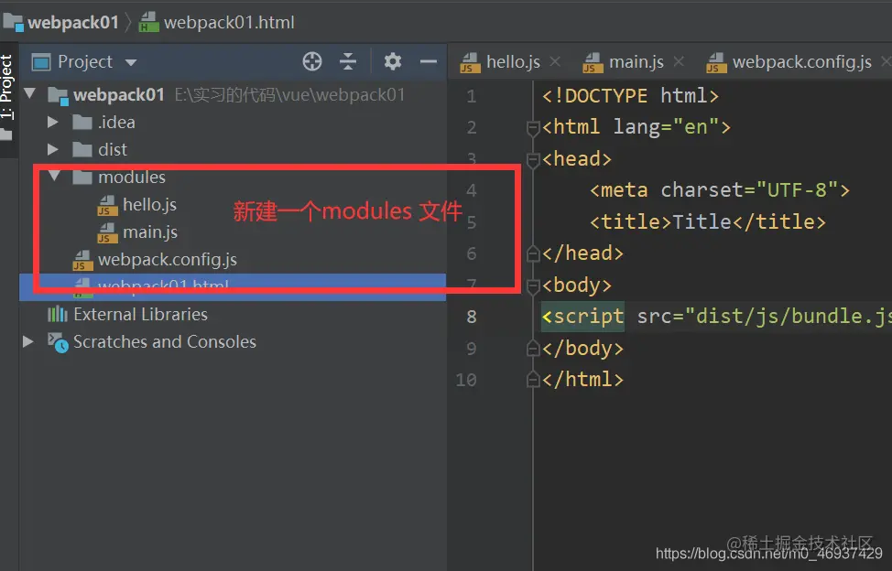Click line number 8 in gutter
892x571 pixels.
pos(472,317)
